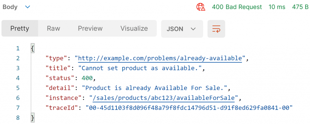The image size is (310, 124).
Task: Select the Visualize tab
Action: coord(134,28)
